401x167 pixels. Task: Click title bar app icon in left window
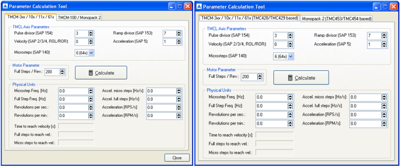click(5, 6)
